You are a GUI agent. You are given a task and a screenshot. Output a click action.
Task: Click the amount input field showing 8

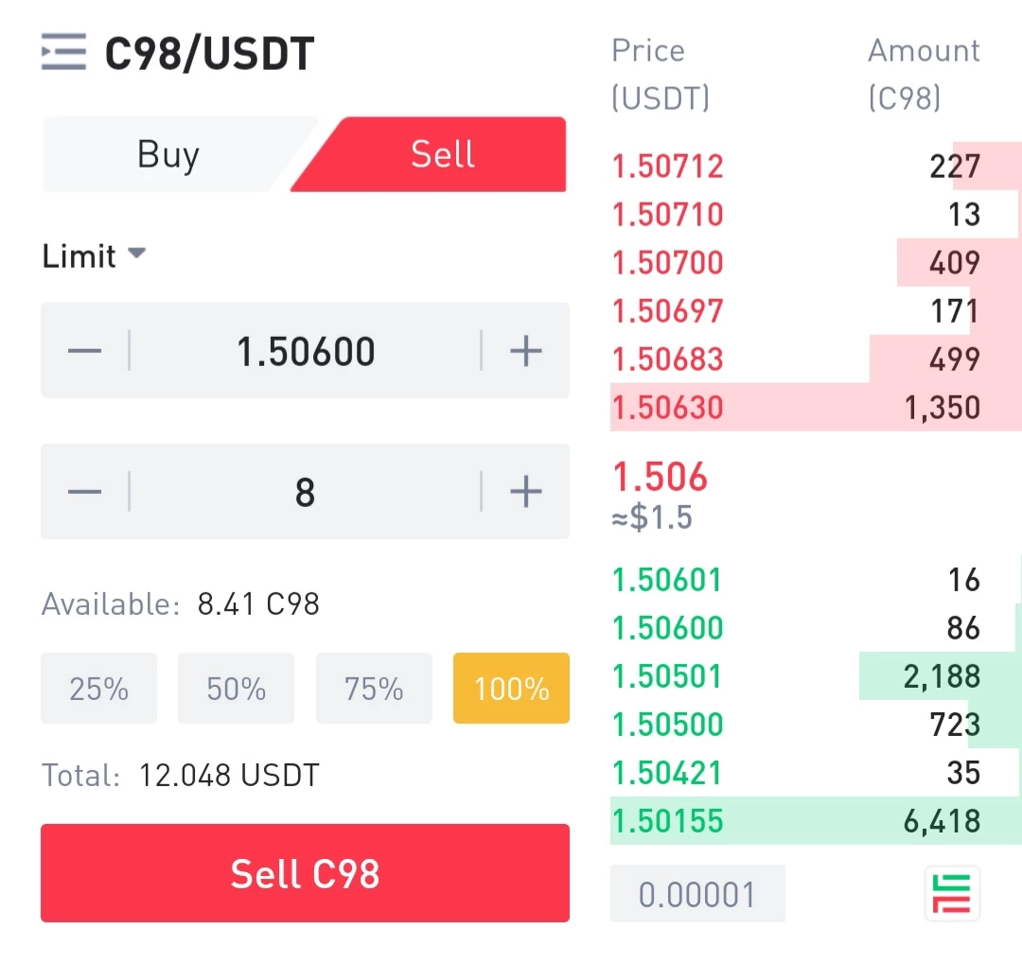305,491
